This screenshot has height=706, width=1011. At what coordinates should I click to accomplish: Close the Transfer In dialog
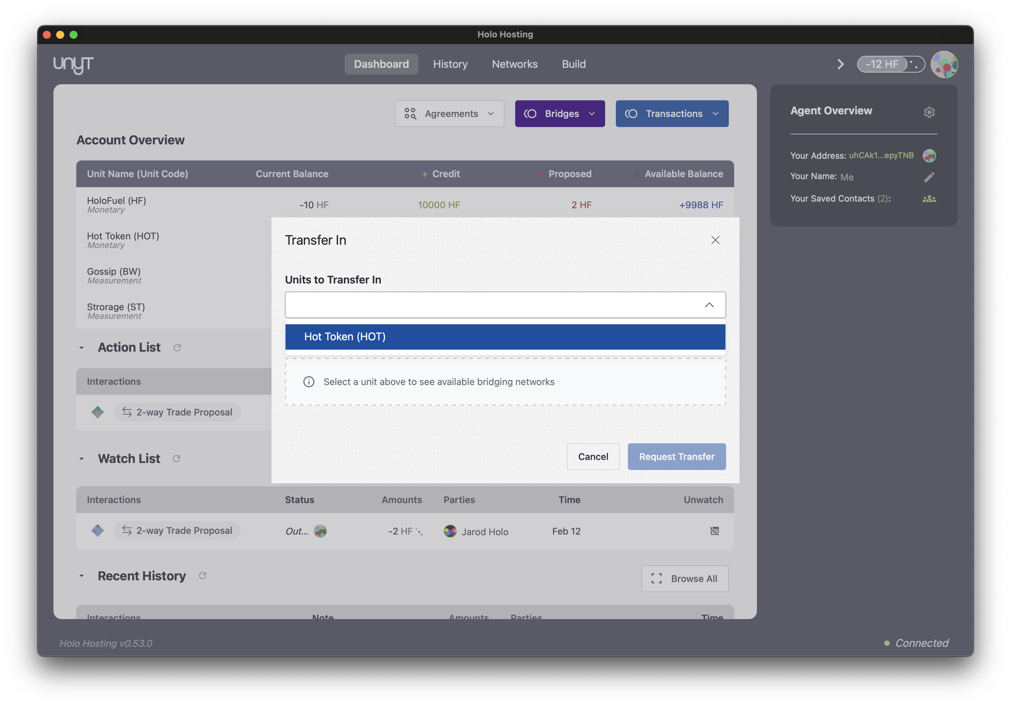coord(715,240)
